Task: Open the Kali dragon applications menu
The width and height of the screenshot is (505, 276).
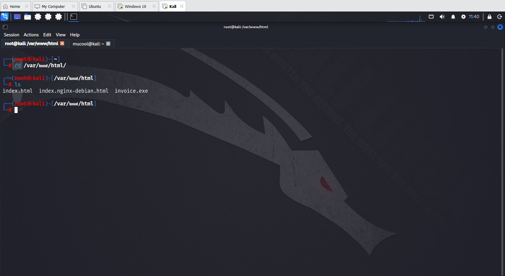Action: (5, 17)
